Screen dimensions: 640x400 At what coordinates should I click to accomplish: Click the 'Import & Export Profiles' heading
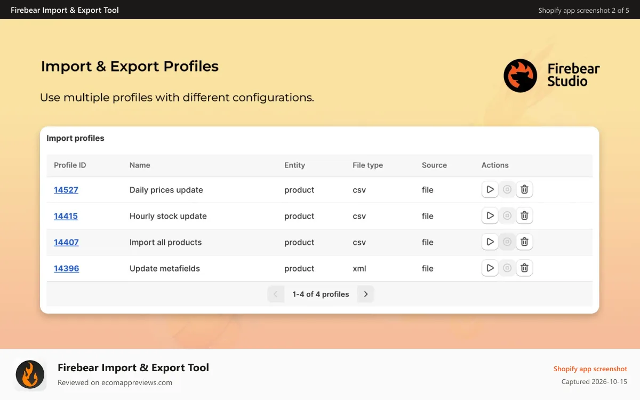pos(130,66)
